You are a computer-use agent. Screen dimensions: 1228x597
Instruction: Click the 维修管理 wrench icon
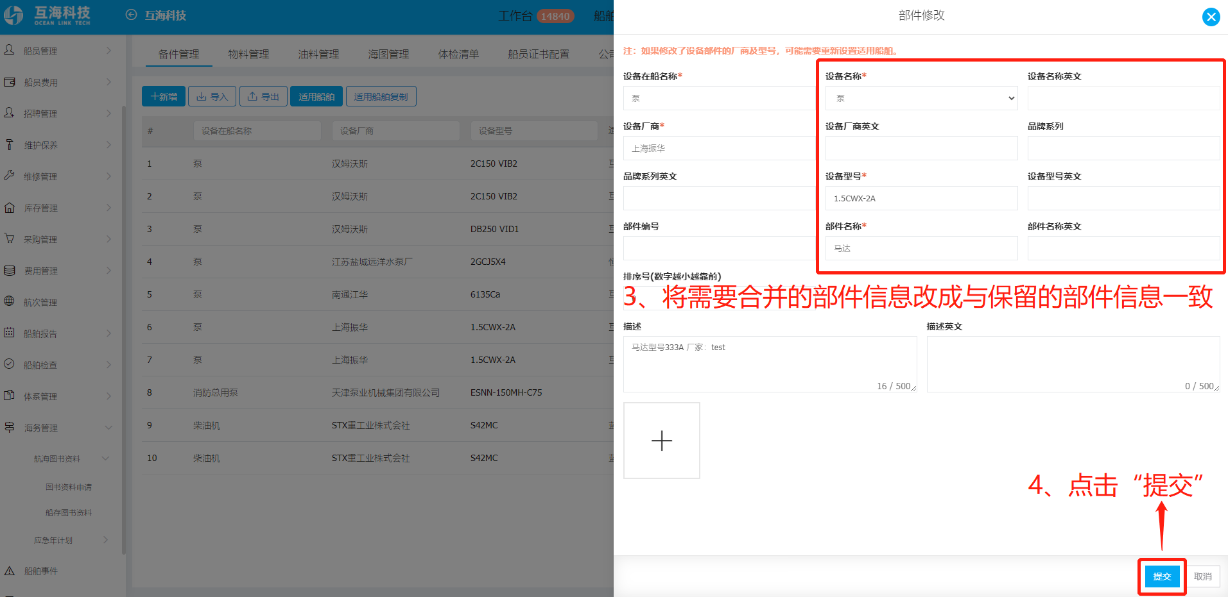10,176
